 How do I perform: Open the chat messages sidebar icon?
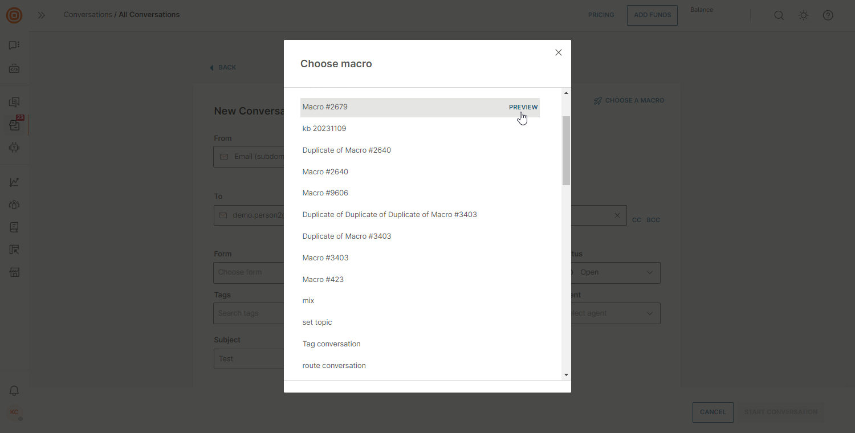coord(14,46)
